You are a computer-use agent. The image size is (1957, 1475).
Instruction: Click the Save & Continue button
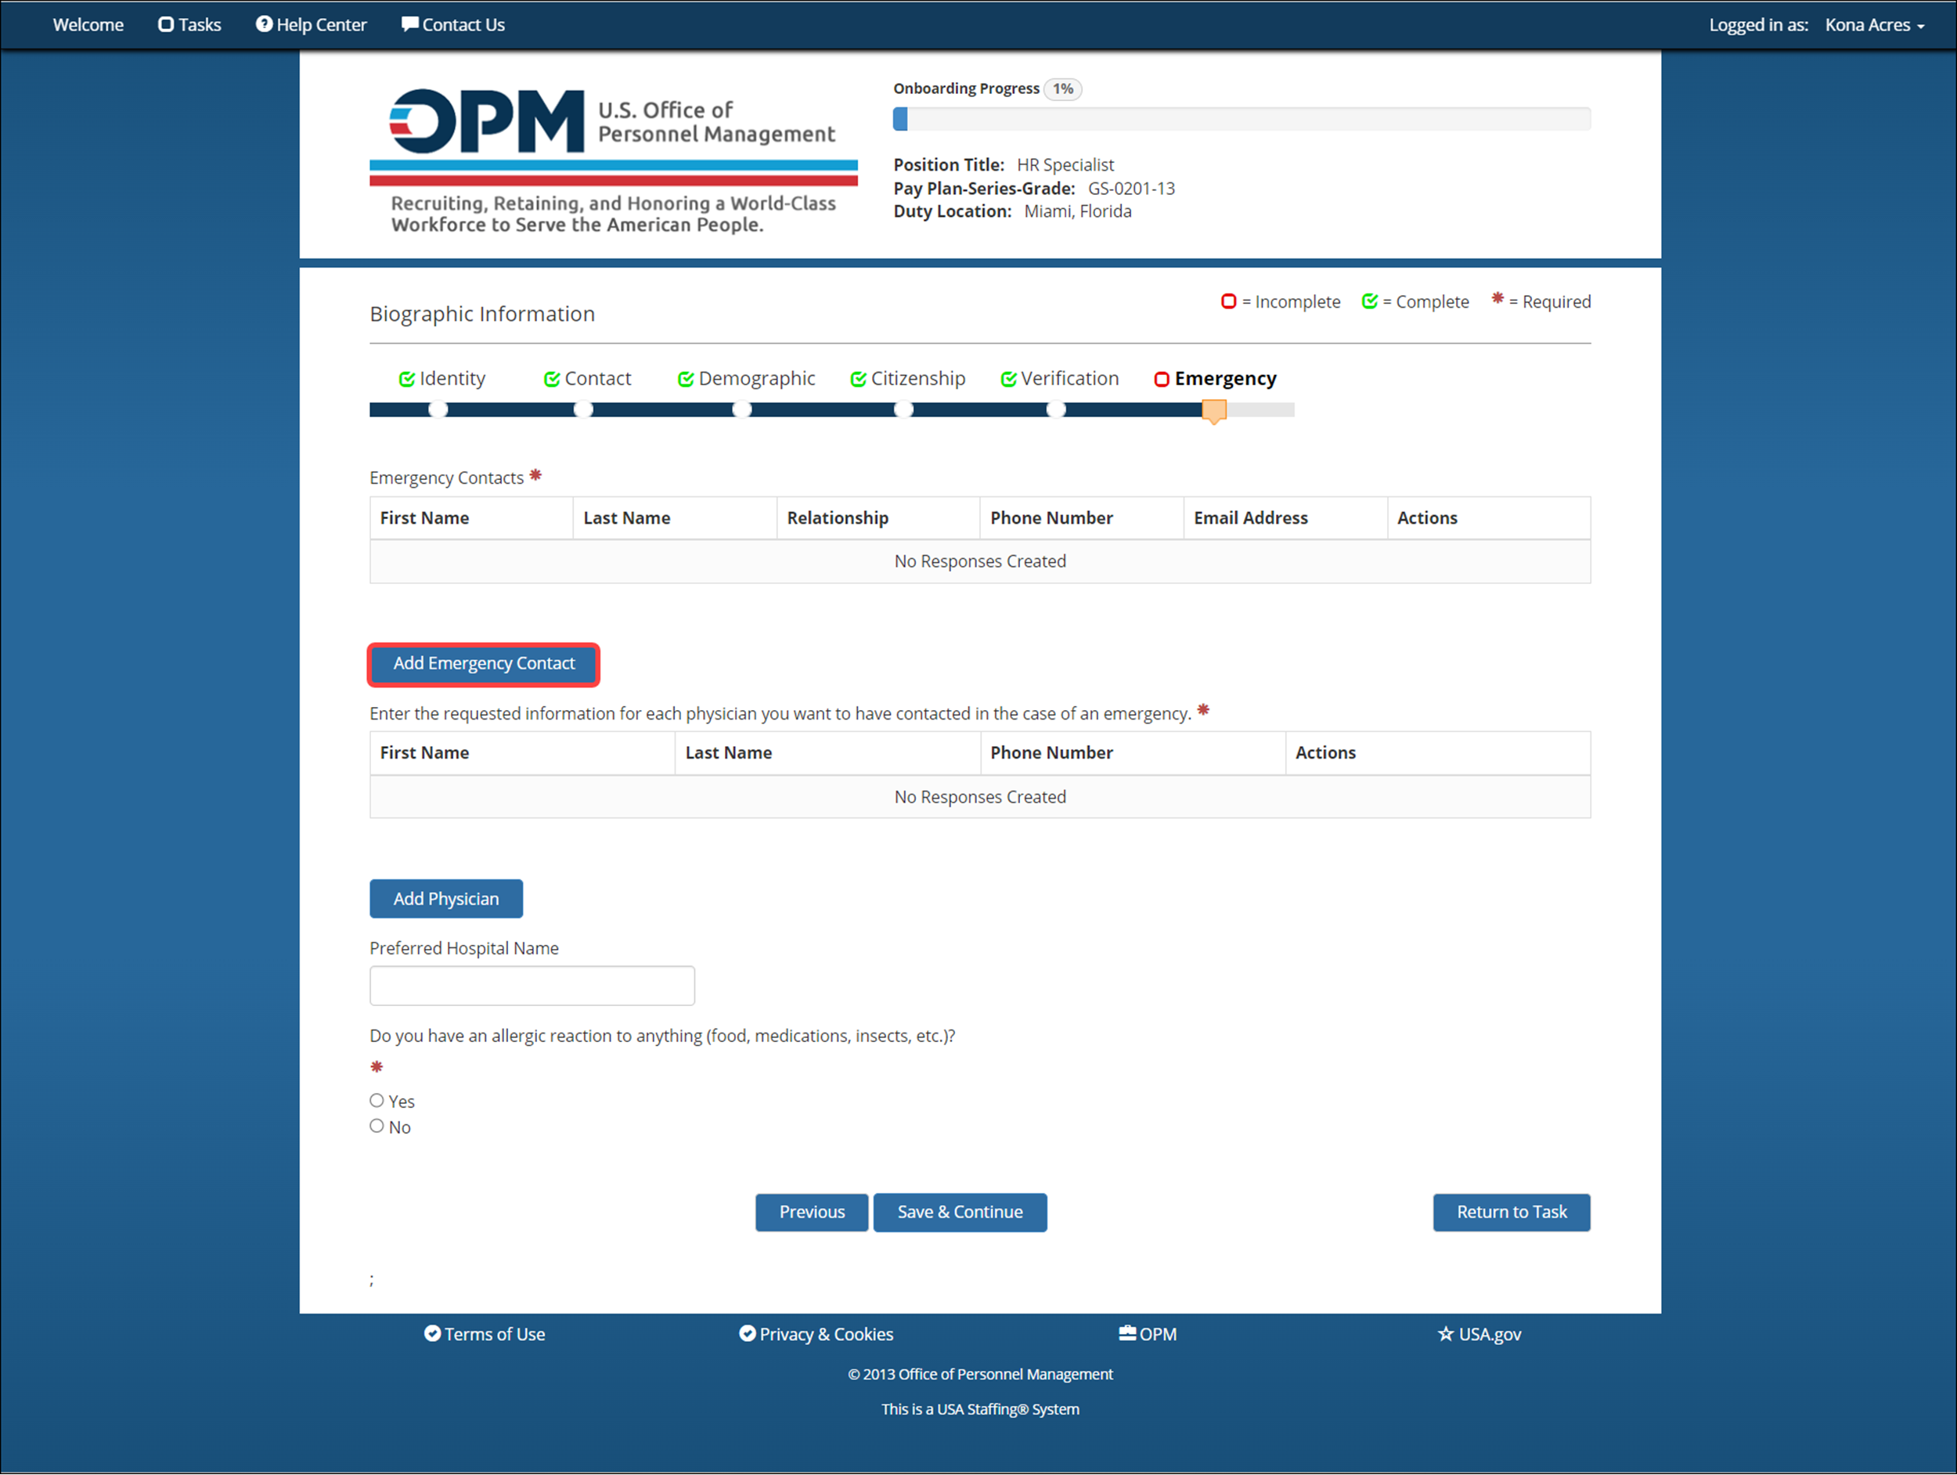960,1212
